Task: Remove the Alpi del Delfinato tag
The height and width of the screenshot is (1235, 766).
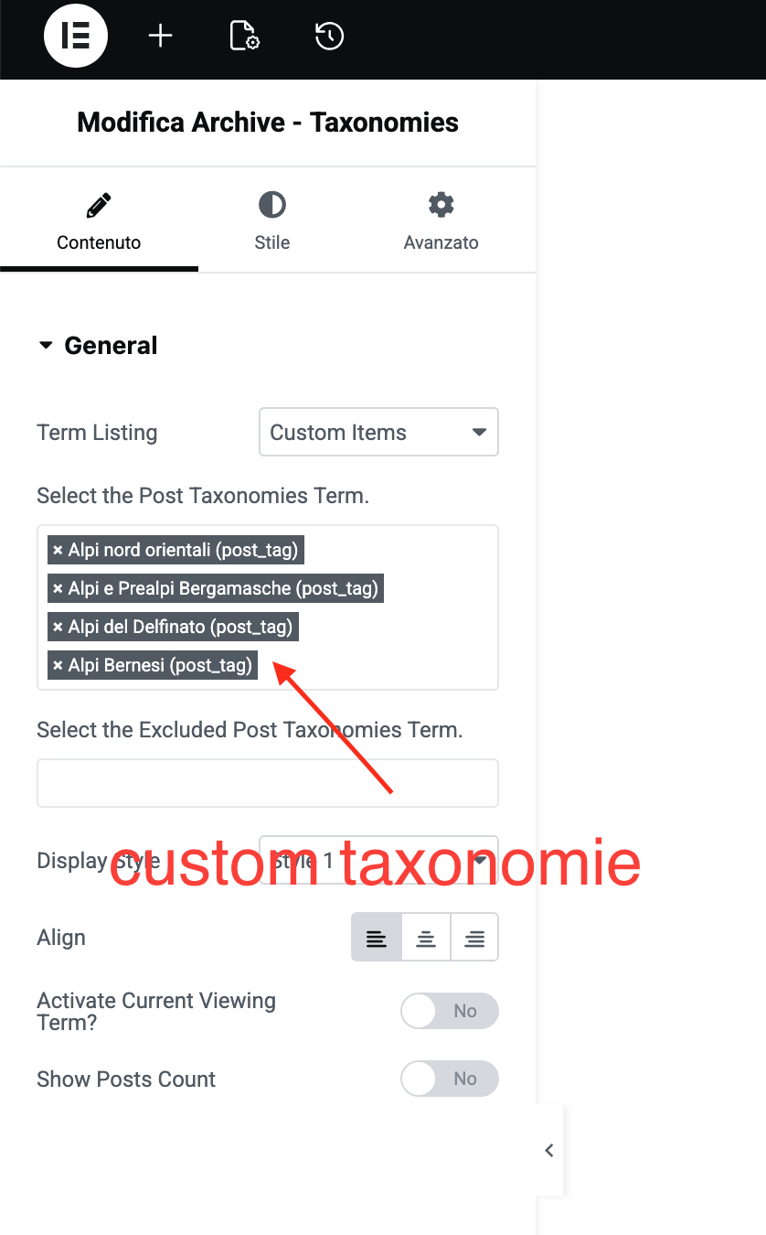Action: tap(58, 627)
